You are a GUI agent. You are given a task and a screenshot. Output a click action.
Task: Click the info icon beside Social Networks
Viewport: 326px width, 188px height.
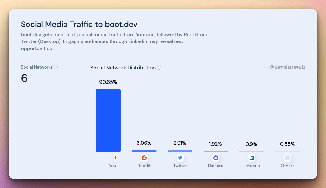(56, 67)
